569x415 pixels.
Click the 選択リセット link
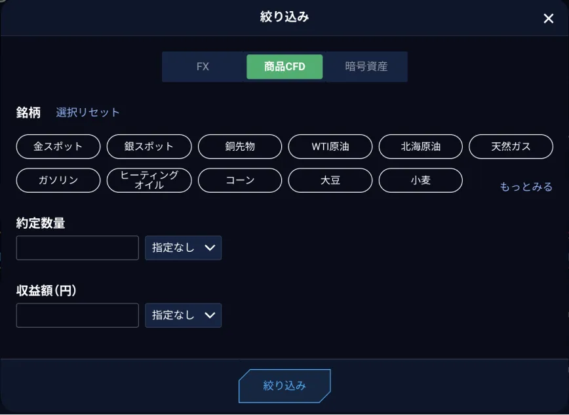[88, 113]
